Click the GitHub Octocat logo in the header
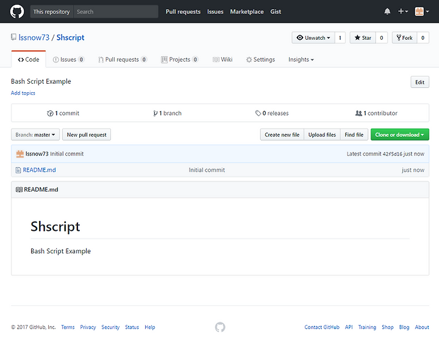Image resolution: width=439 pixels, height=337 pixels. (17, 12)
